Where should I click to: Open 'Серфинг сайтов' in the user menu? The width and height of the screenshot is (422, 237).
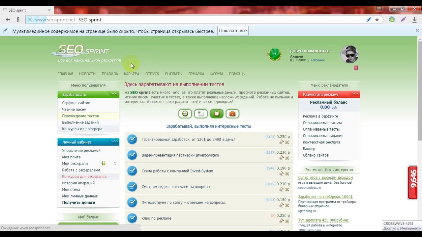tap(76, 103)
